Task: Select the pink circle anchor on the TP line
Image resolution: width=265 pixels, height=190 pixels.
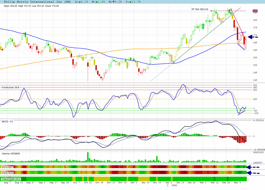Action: coord(211,11)
